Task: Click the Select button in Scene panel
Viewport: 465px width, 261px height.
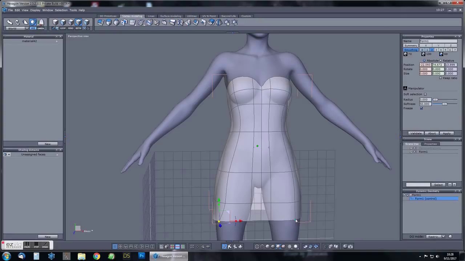Action: pos(438,185)
